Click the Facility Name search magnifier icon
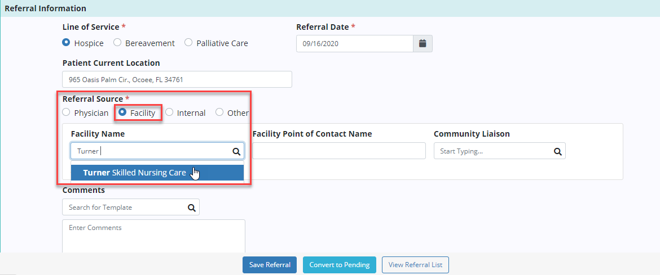The height and width of the screenshot is (275, 660). pos(236,151)
